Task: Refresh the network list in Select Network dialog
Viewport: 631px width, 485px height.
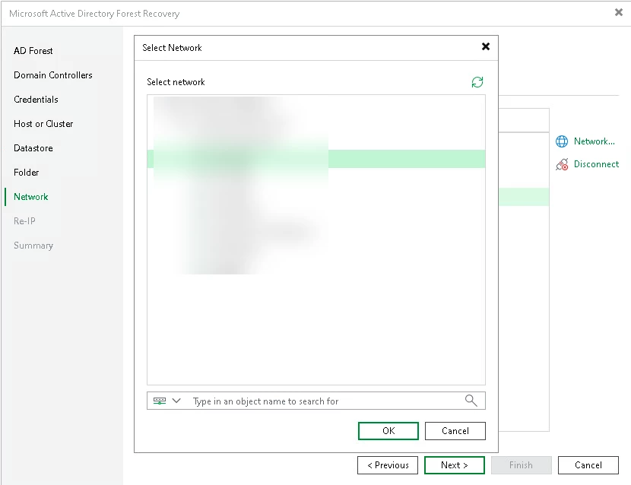Action: pos(477,82)
